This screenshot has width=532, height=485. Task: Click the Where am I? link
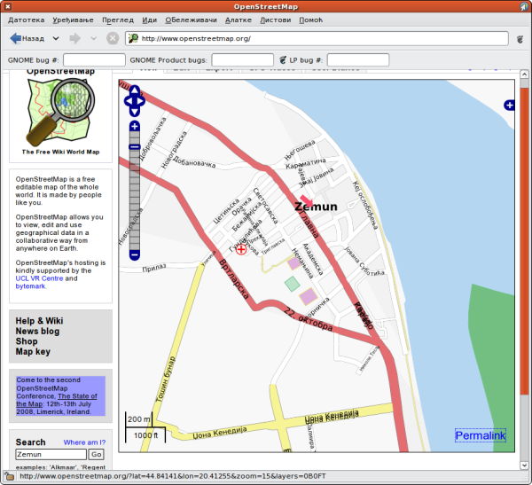84,442
